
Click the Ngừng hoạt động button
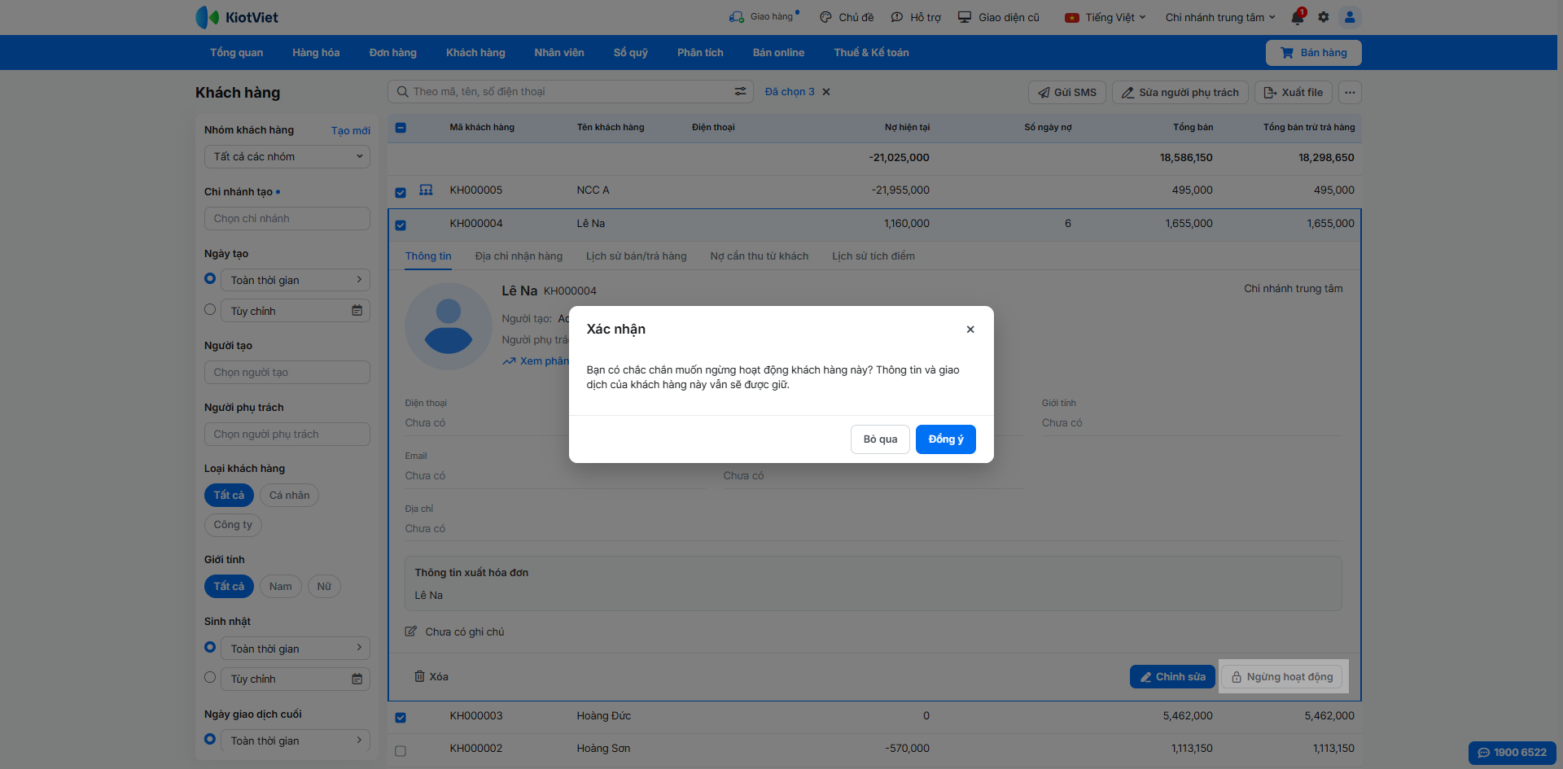pos(1283,677)
